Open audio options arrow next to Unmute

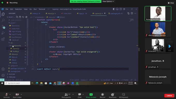[x=10, y=95]
